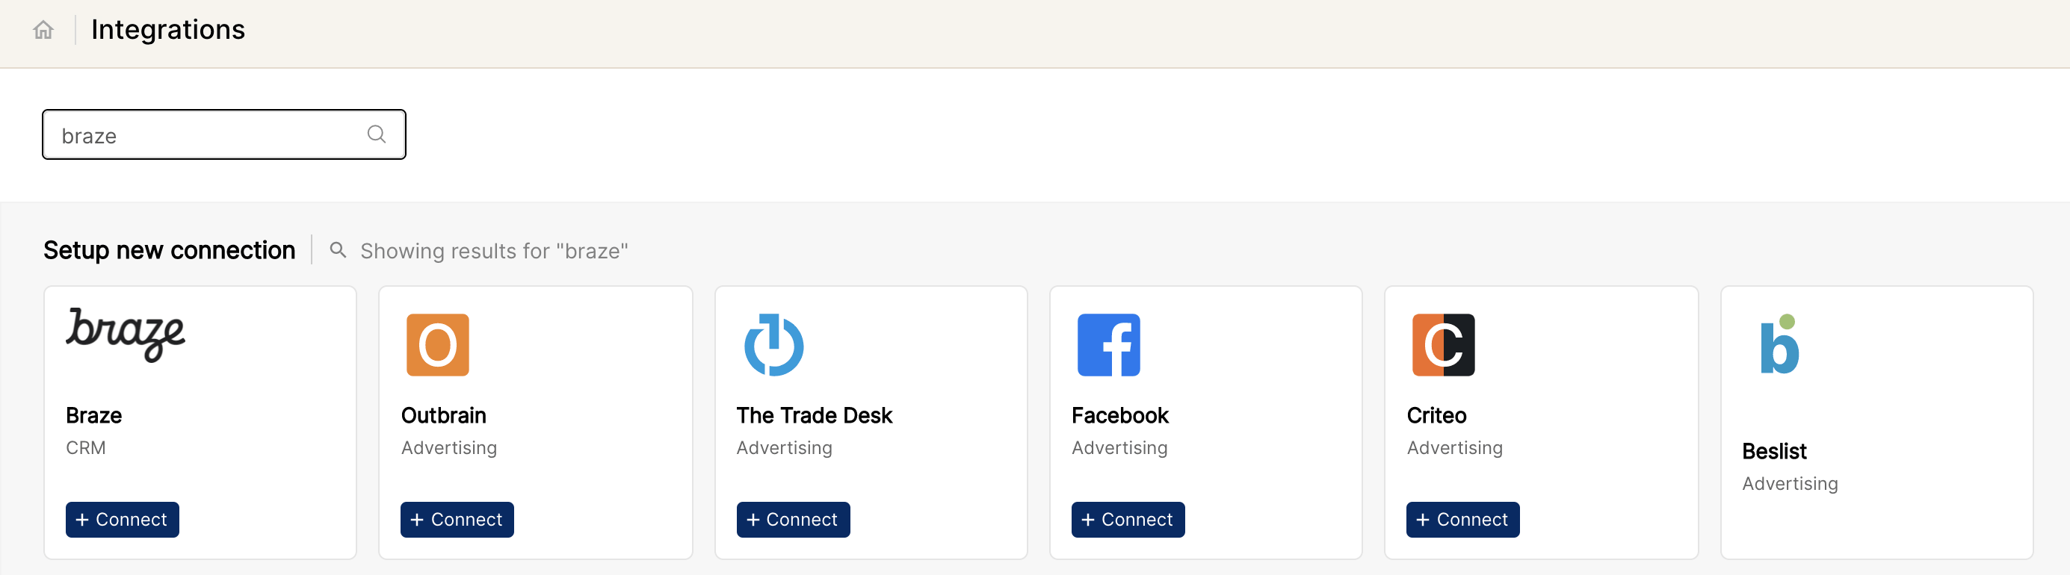The width and height of the screenshot is (2070, 575).
Task: Select the Braze card title
Action: click(x=94, y=415)
